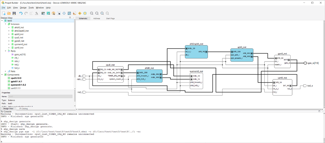The width and height of the screenshot is (325, 143).
Task: Select the sysmem0_inst block in schematic
Action: (x=196, y=81)
